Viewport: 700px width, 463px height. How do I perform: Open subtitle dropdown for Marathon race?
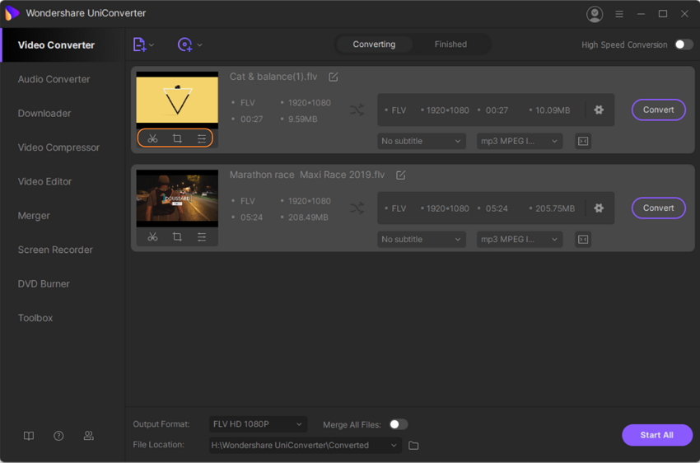tap(421, 239)
